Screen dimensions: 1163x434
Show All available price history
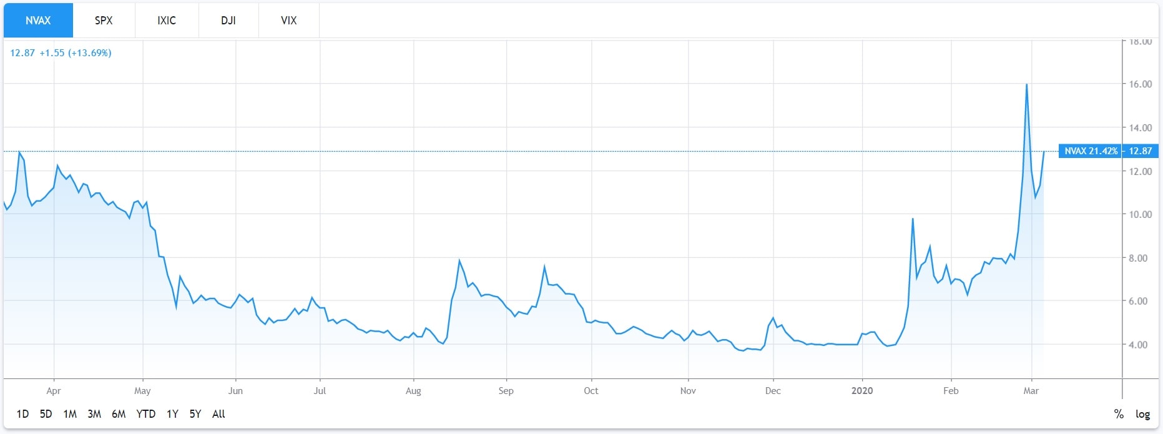click(218, 414)
